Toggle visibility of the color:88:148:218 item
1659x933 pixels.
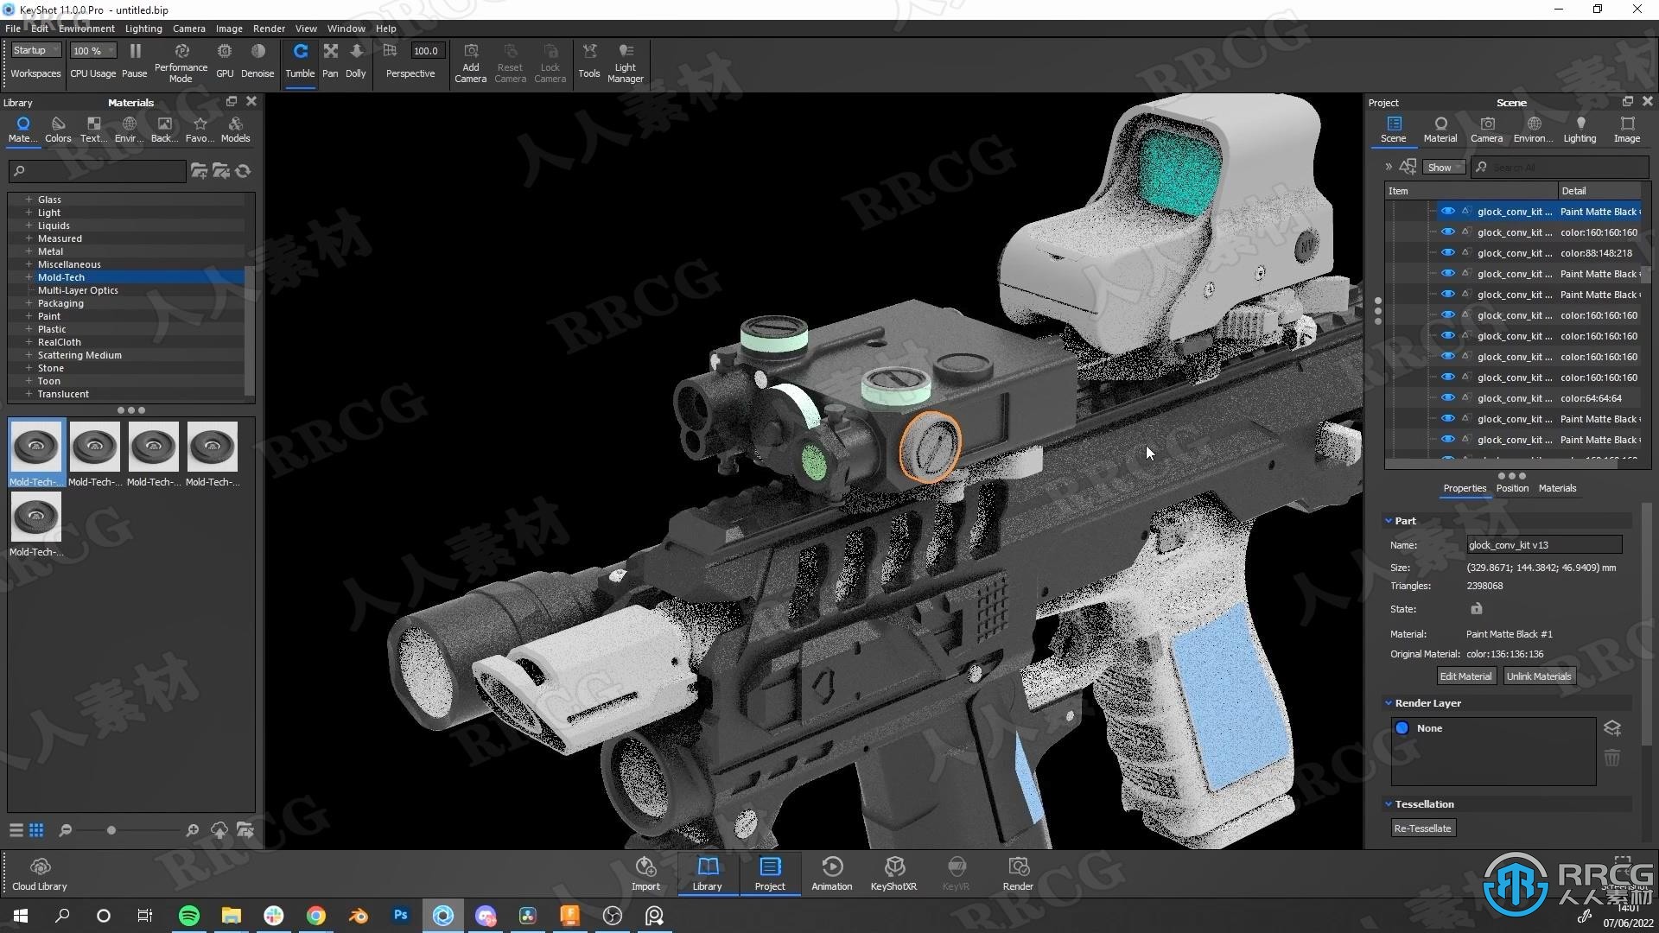(1448, 252)
